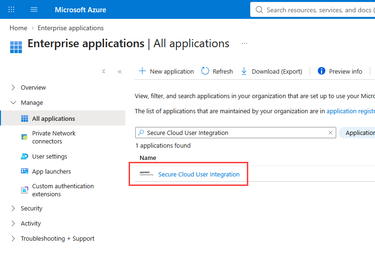Click the Troubleshooting + Support label
This screenshot has height=260, width=375.
pos(57,238)
